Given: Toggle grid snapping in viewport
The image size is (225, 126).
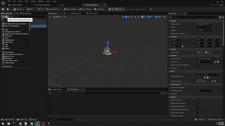Looking at the screenshot, I should pyautogui.click(x=142, y=17).
